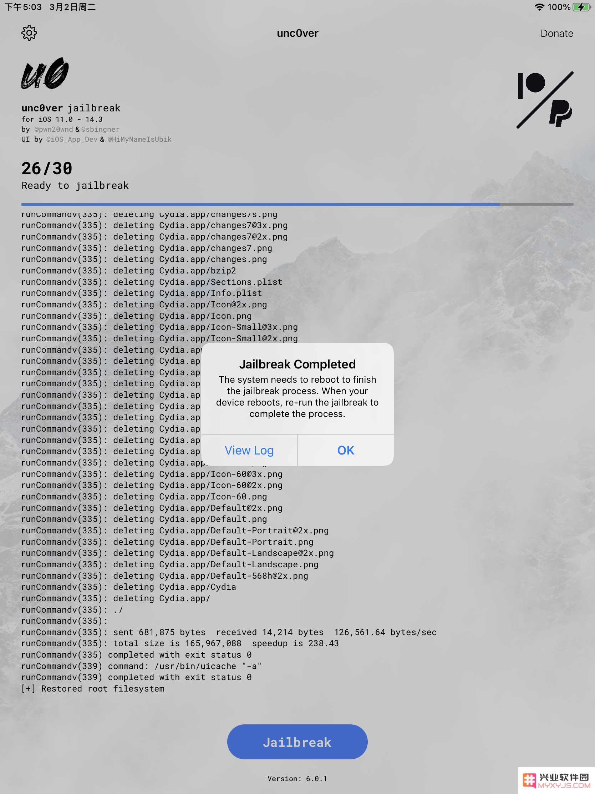Tap the status bar date 3月2日周二
Viewport: 595px width, 794px height.
click(72, 7)
